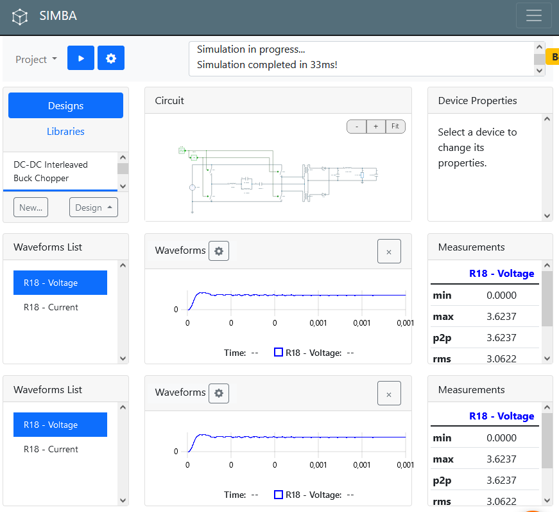The width and height of the screenshot is (559, 512).
Task: Click max value 3.6237 in upper Measurements
Action: coord(501,317)
